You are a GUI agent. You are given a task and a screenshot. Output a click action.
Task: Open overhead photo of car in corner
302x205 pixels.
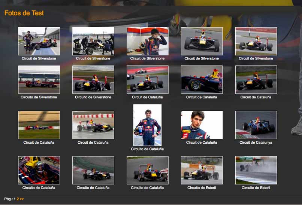[93, 170]
